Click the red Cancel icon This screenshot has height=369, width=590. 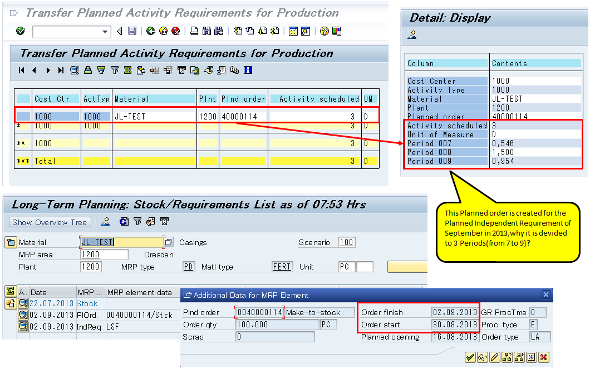pos(176,31)
